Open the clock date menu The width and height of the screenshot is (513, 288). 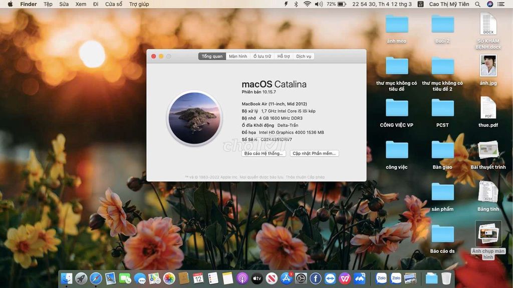tap(382, 4)
